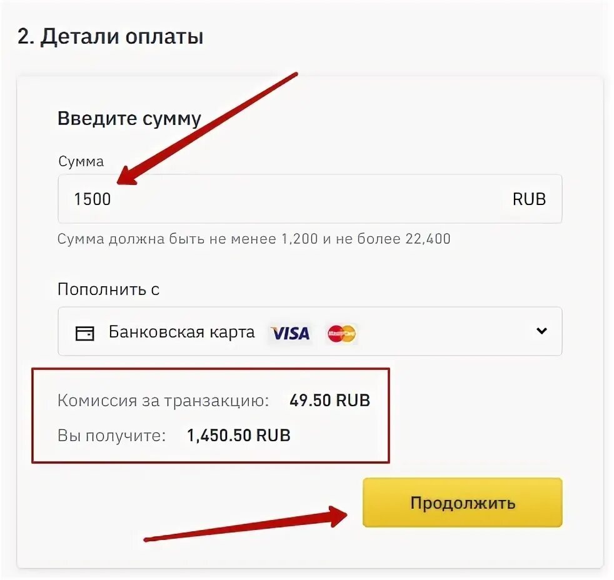The height and width of the screenshot is (580, 614).
Task: Click the bank card icon in dropdown
Action: tap(84, 333)
